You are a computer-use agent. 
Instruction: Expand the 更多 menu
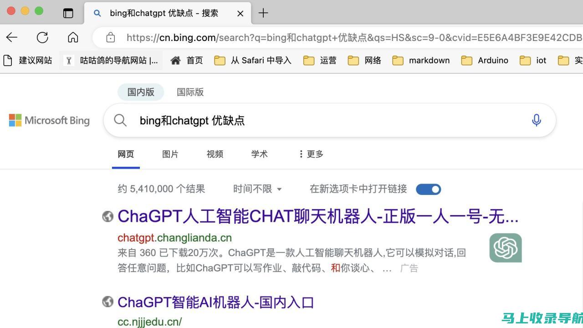tap(311, 154)
